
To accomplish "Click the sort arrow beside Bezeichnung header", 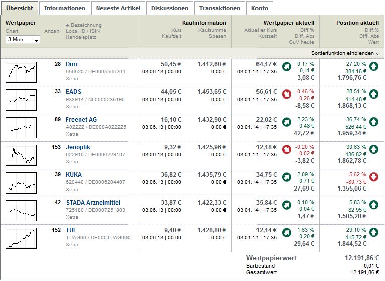I will tap(68, 25).
